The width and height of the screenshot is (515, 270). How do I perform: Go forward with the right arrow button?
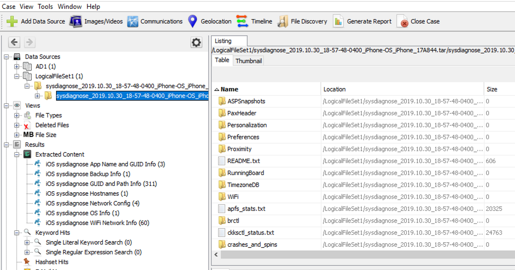pos(30,42)
